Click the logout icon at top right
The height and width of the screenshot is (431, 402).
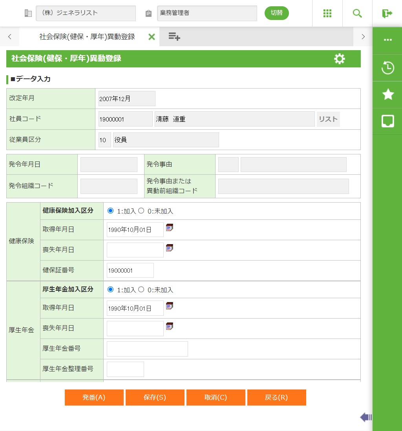[387, 13]
